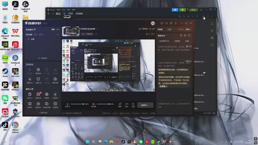Add a new scene with the plus icon

(x=58, y=34)
